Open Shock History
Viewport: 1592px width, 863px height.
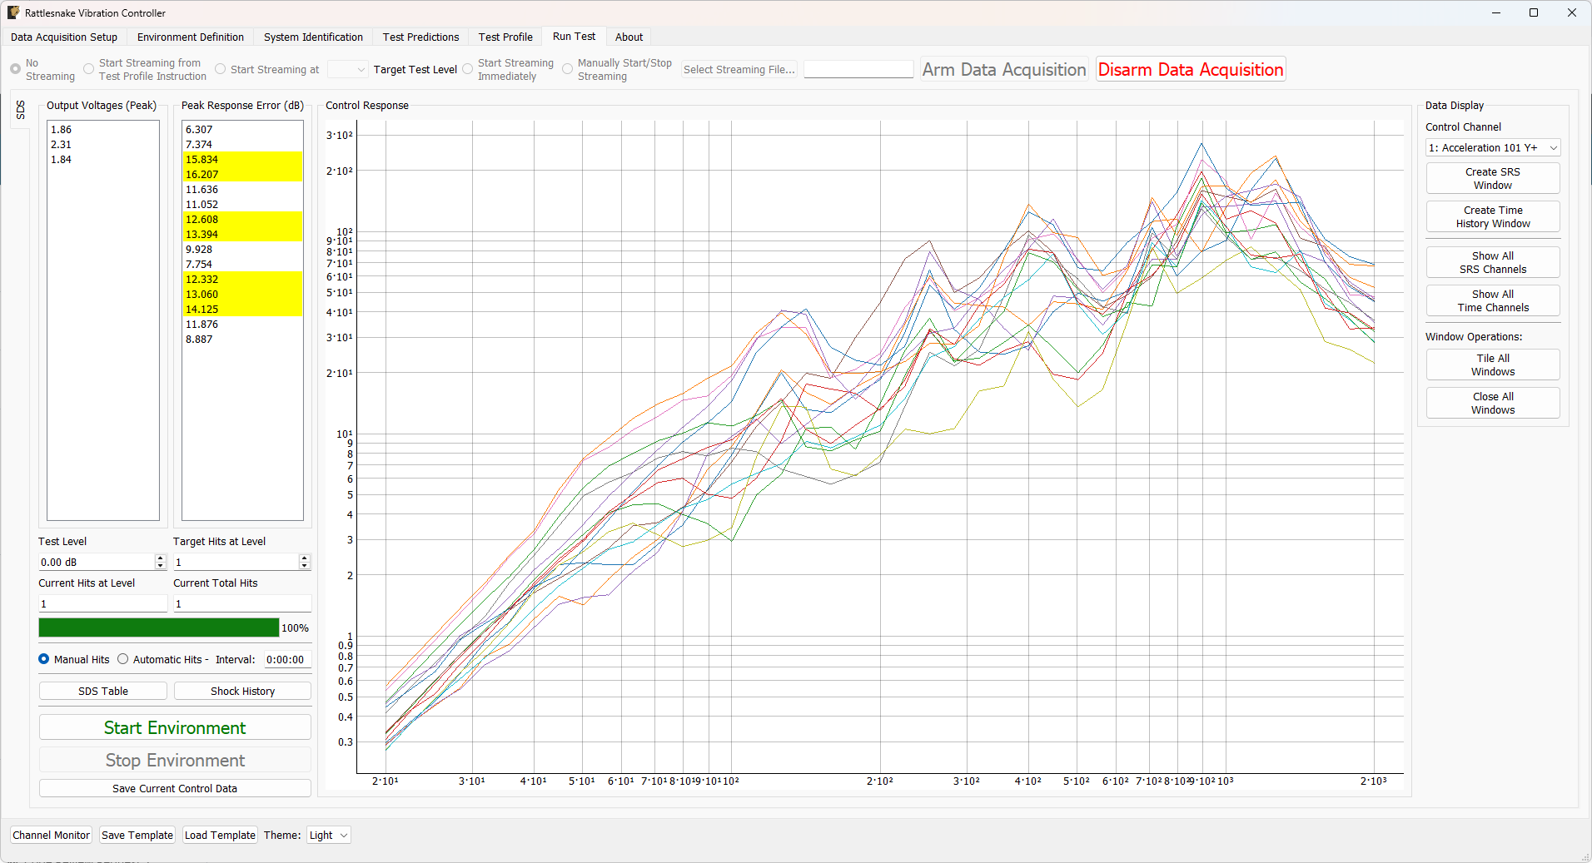[x=242, y=692]
